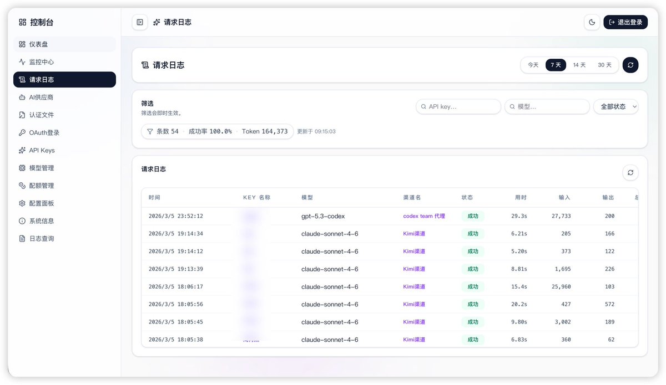Focus the 模型 search field
The height and width of the screenshot is (385, 666).
(x=547, y=106)
